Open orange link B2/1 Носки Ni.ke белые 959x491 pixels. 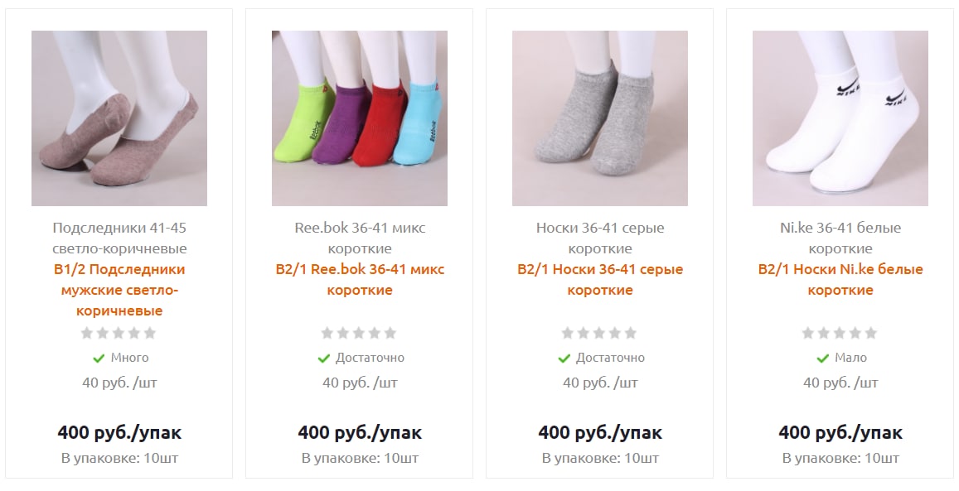pos(840,280)
